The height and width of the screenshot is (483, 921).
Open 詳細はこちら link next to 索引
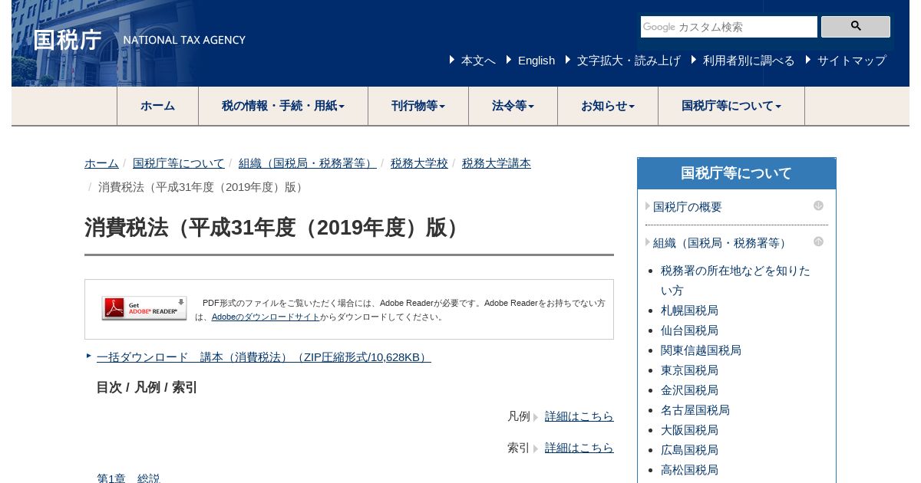579,448
